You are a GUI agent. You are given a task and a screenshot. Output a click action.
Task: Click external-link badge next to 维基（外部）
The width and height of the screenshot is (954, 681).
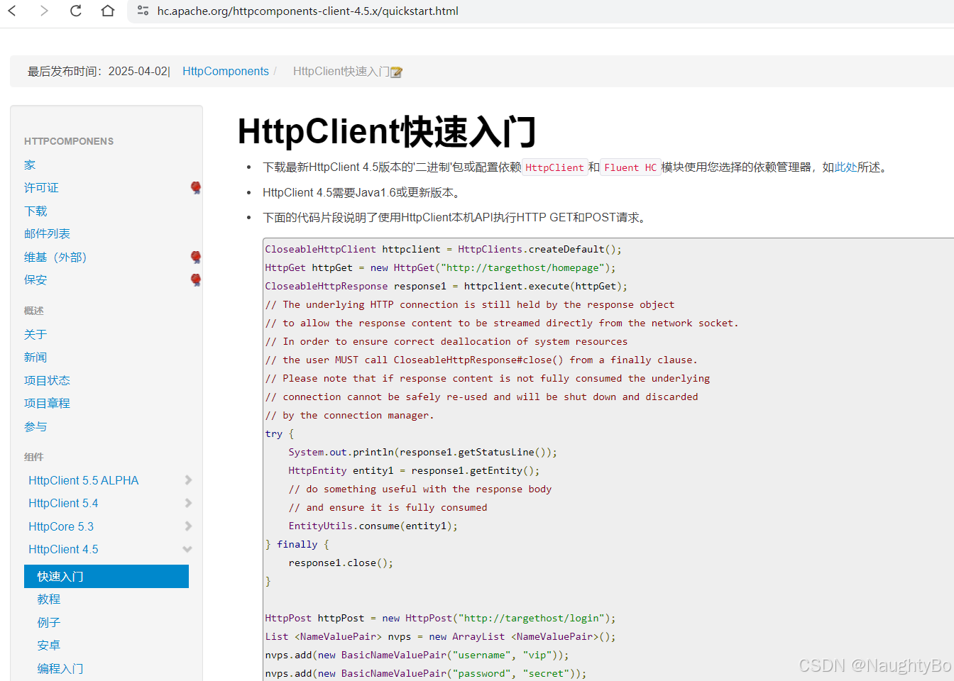pos(196,257)
